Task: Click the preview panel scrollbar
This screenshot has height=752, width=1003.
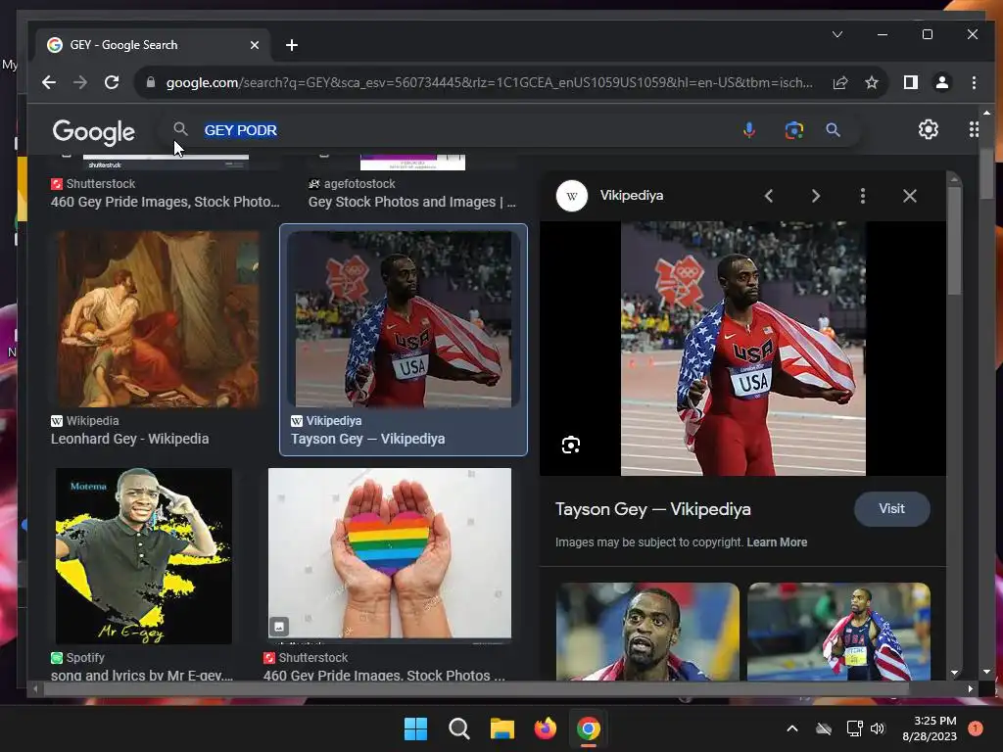Action: [954, 240]
